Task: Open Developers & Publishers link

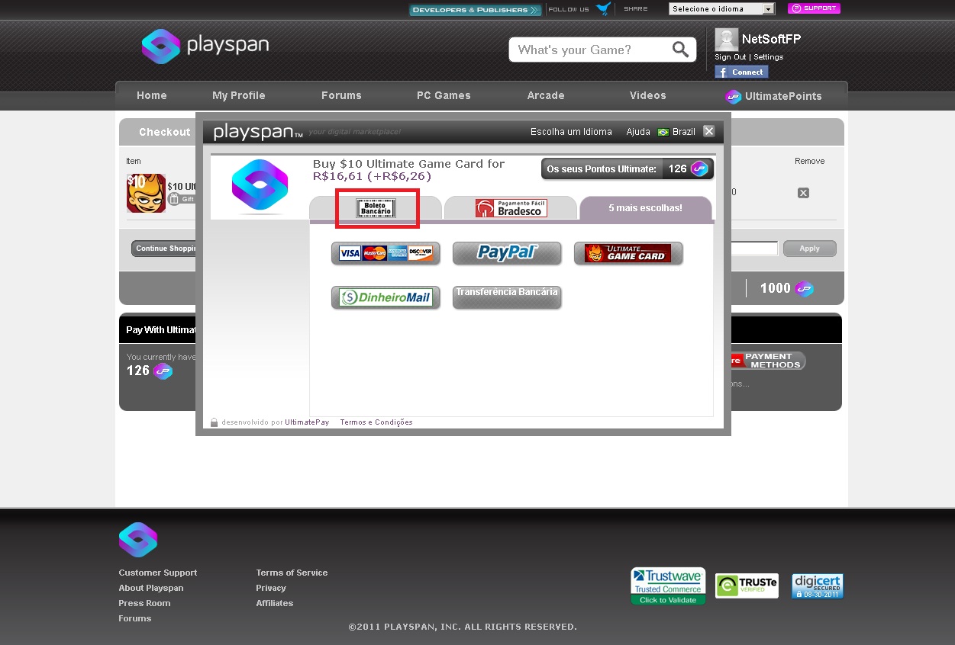Action: pyautogui.click(x=475, y=10)
